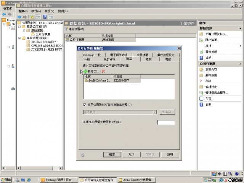Image resolution: width=244 pixels, height=183 pixels.
Task: Click the replica age limit days input field
Action: 166,122
